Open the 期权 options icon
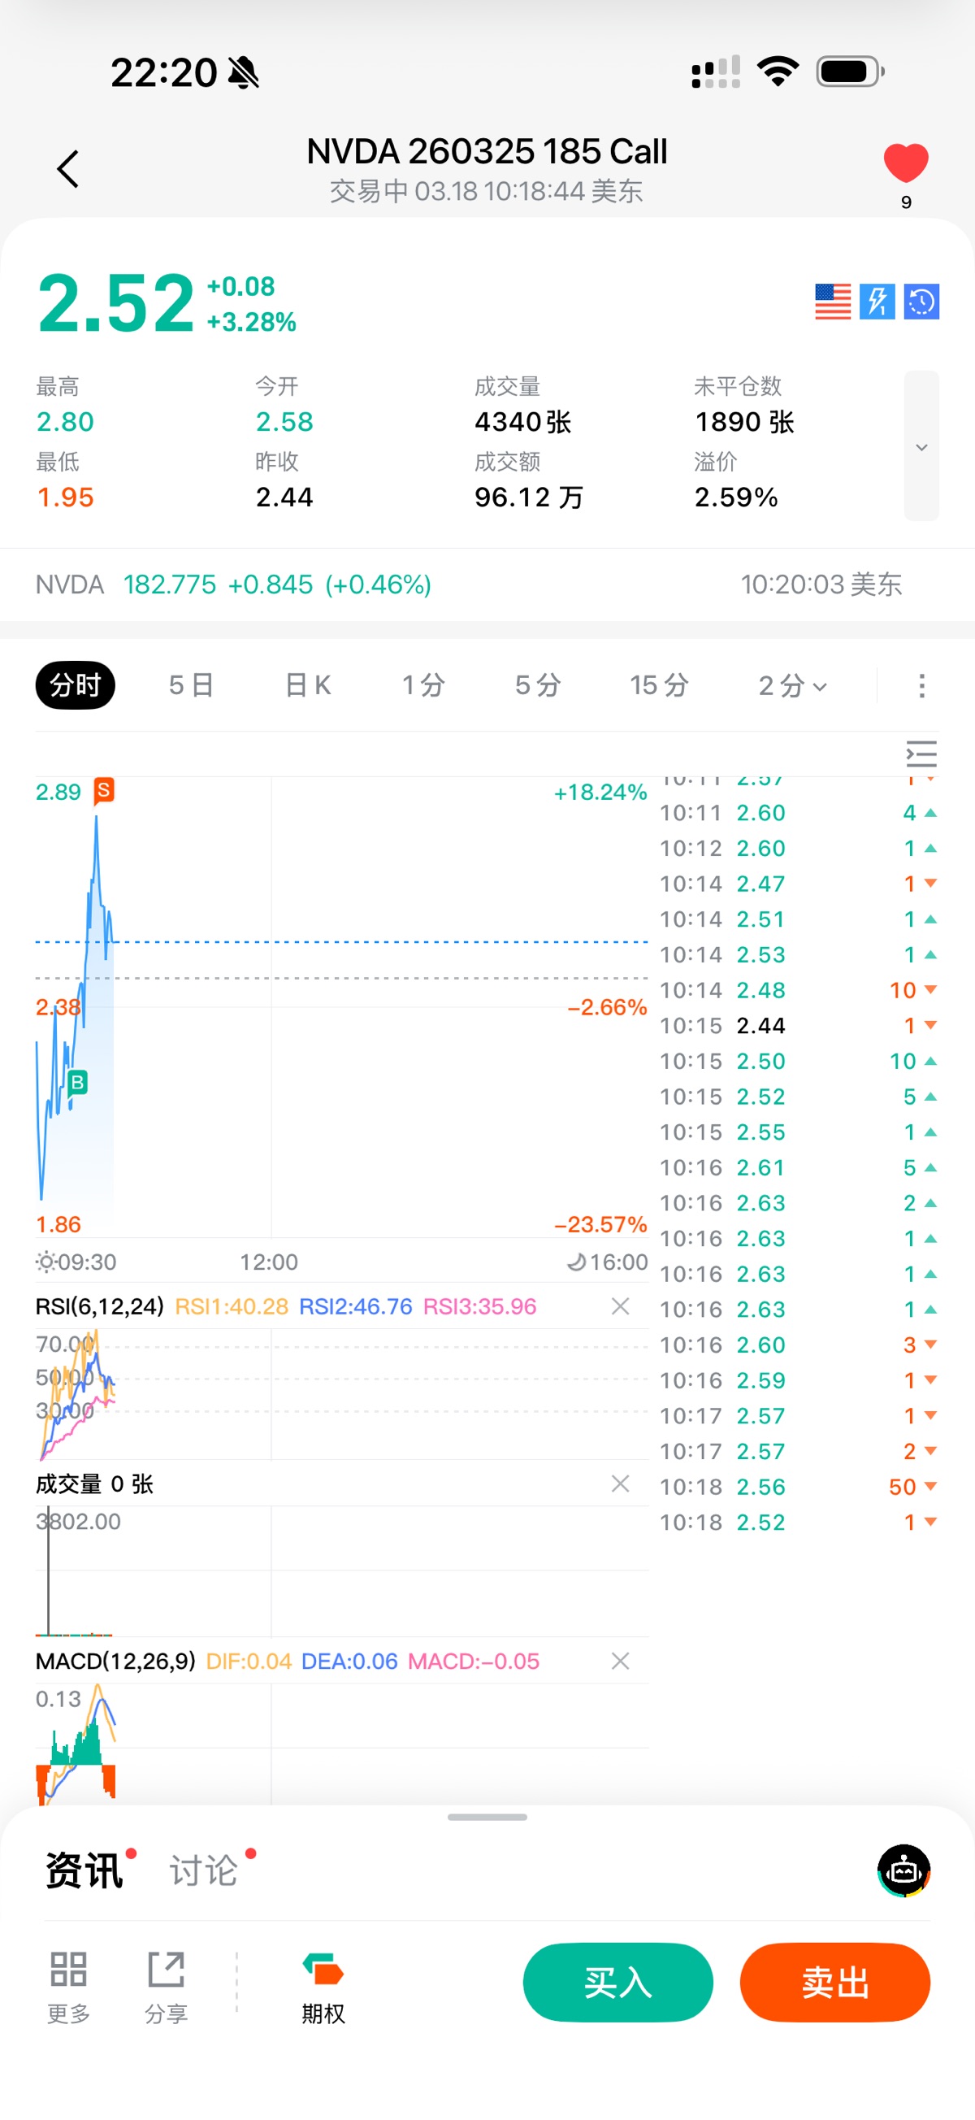The width and height of the screenshot is (975, 2120). pos(323,1986)
